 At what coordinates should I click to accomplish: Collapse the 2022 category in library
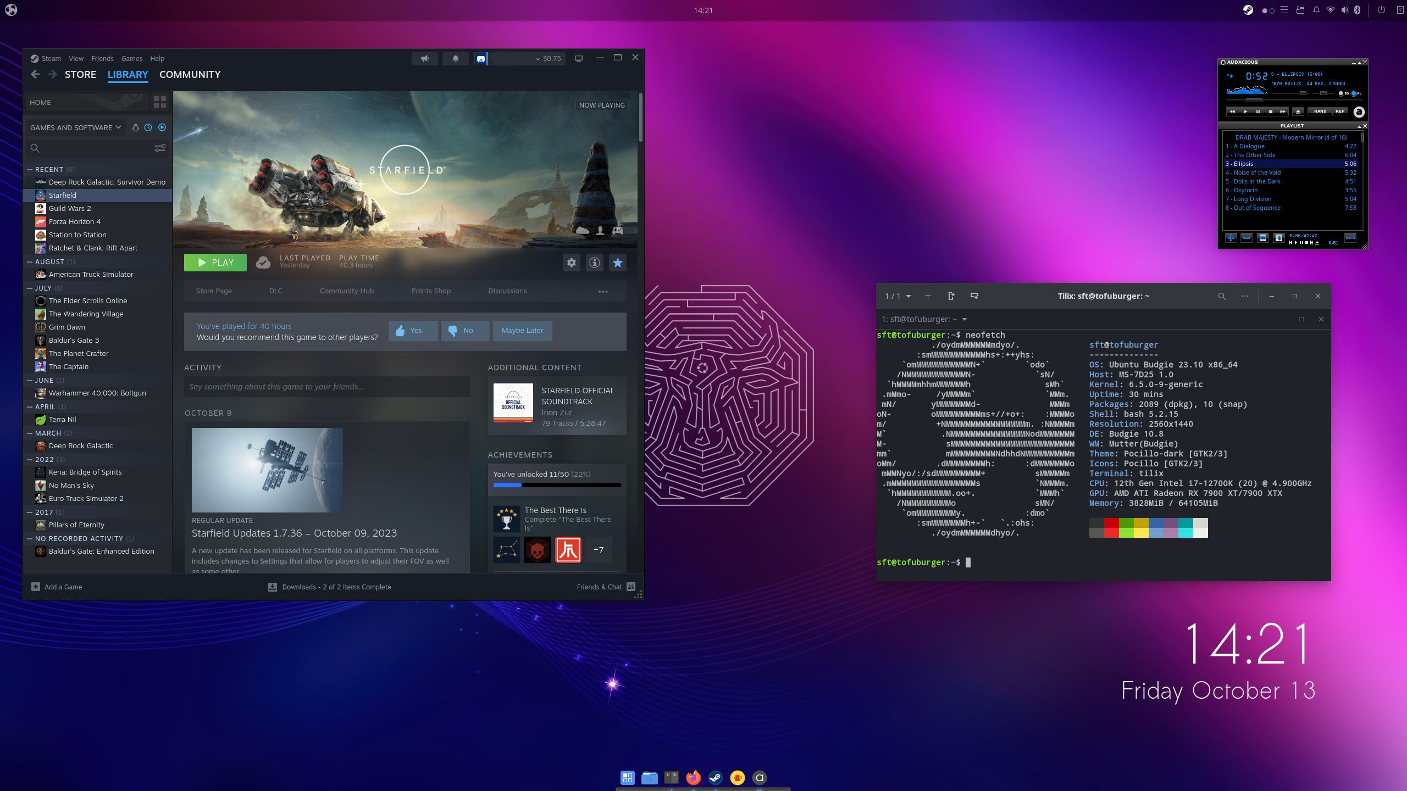click(30, 460)
